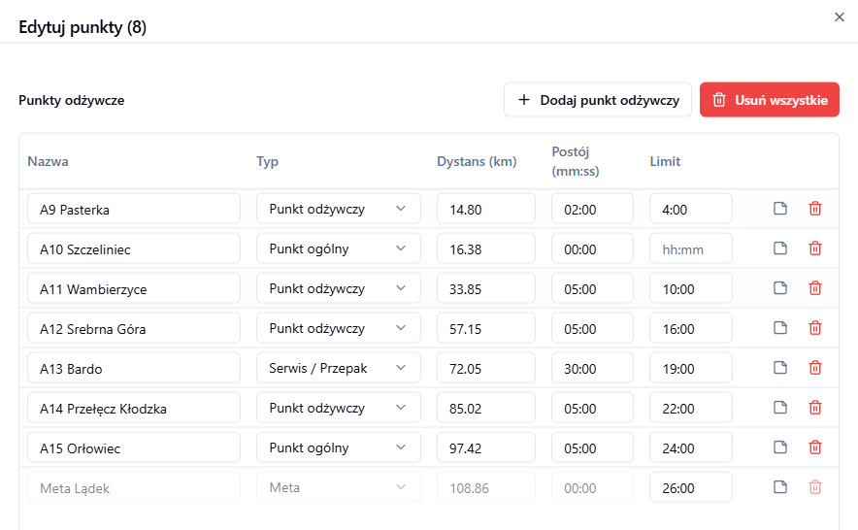Edit the 02:00 stop time for A9 Pasterka
Viewport: 858px width, 530px height.
pyautogui.click(x=592, y=209)
